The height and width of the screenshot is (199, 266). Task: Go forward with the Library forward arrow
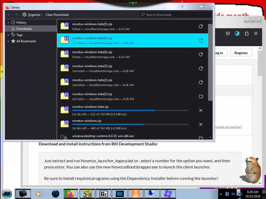pos(16,15)
